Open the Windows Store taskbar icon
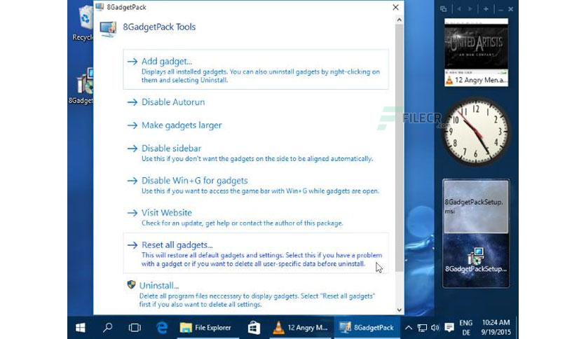Image resolution: width=586 pixels, height=339 pixels. 254,328
